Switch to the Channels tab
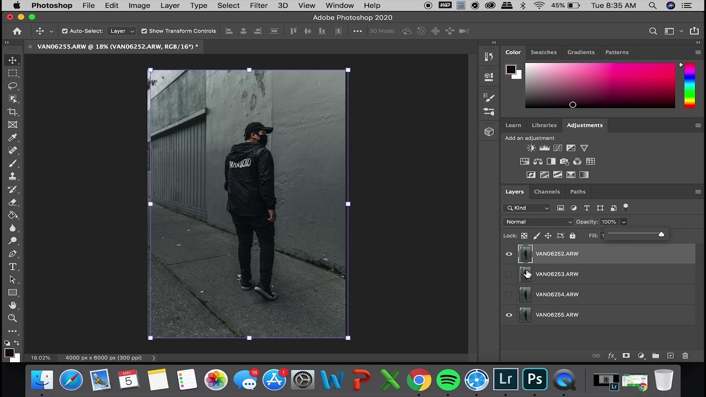 (547, 192)
